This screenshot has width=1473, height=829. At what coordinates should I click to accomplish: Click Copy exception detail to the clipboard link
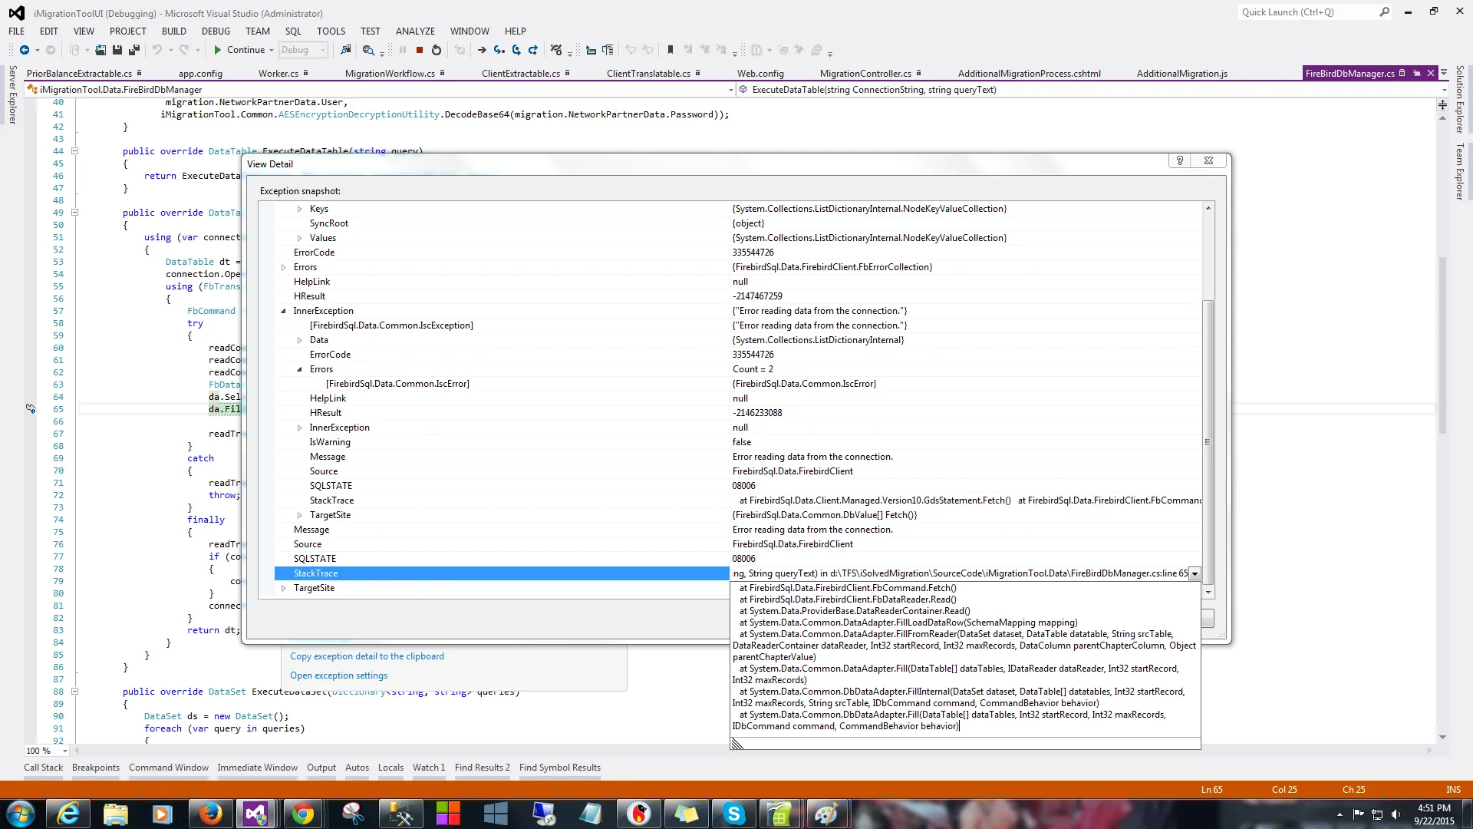coord(367,656)
